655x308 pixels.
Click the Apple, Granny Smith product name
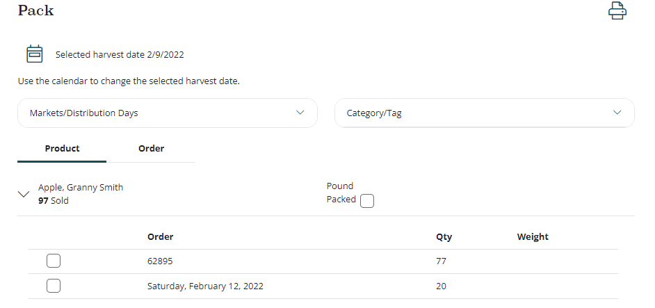coord(81,188)
